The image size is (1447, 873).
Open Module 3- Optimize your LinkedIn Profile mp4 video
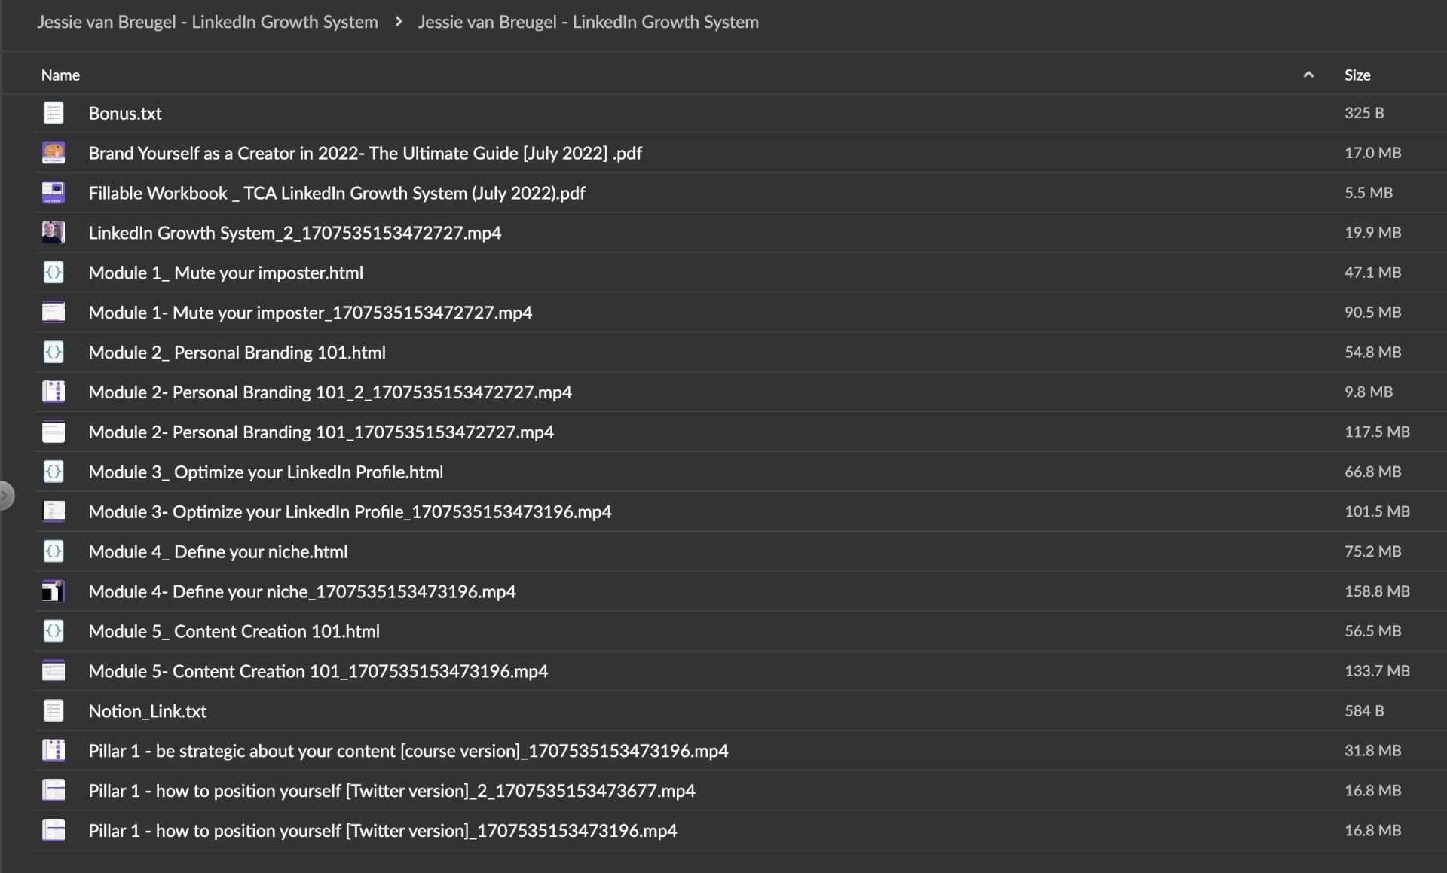[350, 513]
